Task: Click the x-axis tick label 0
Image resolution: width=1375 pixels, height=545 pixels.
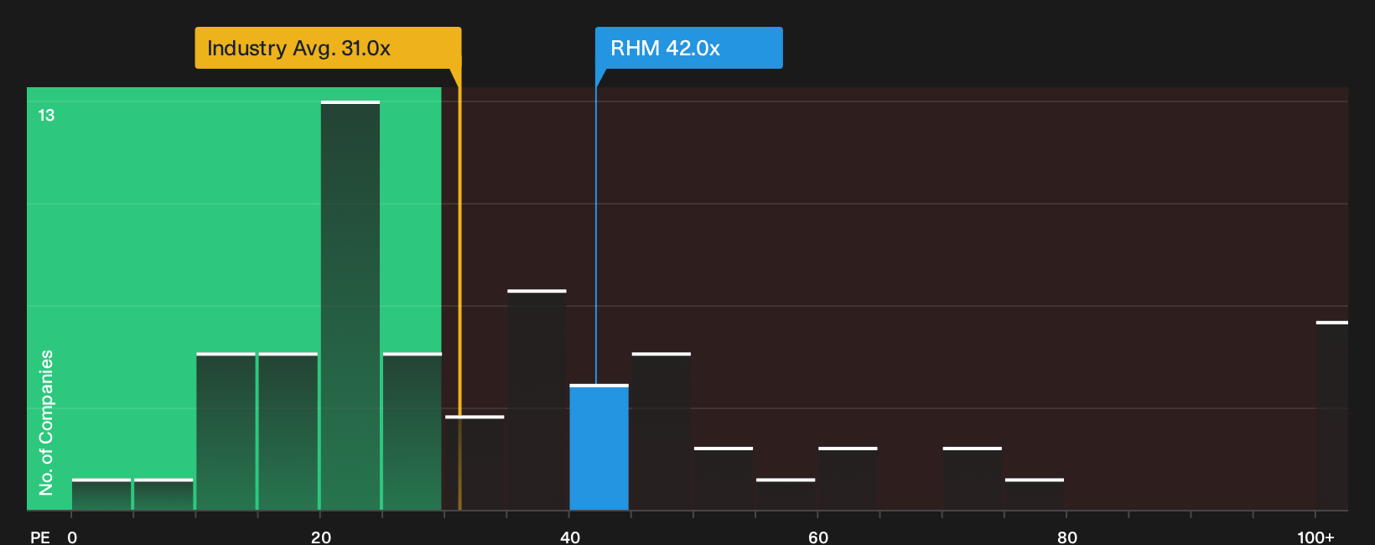Action: coord(72,537)
